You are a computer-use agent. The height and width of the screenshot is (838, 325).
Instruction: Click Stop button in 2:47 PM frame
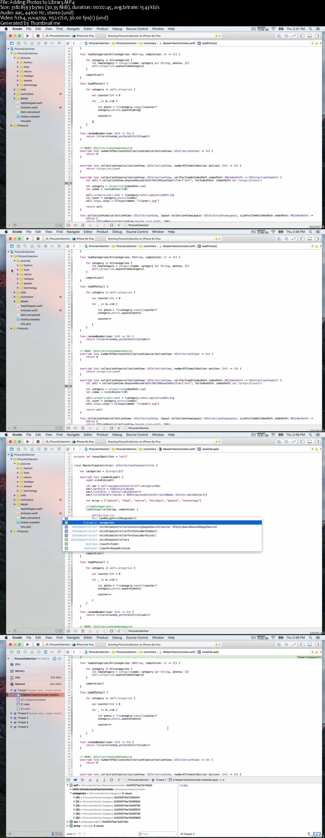(x=38, y=36)
